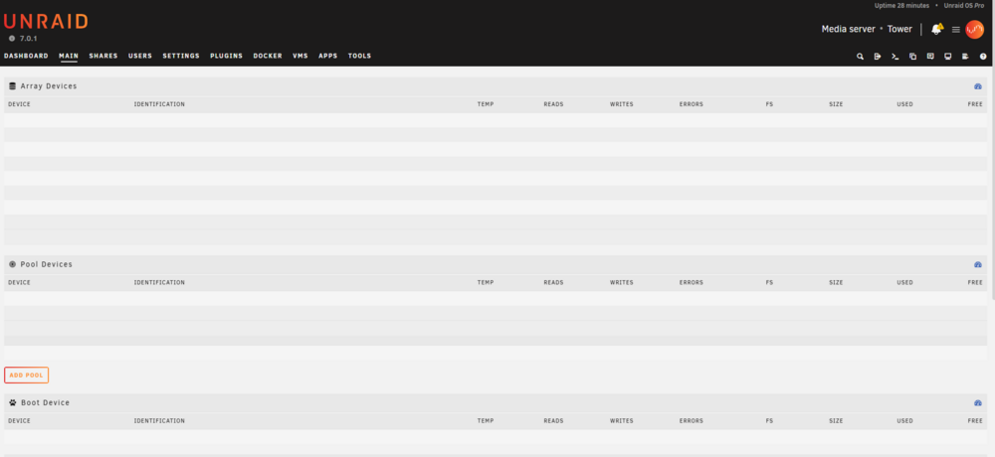The image size is (995, 457).
Task: Click Size header under Pool Devices
Action: click(x=836, y=283)
